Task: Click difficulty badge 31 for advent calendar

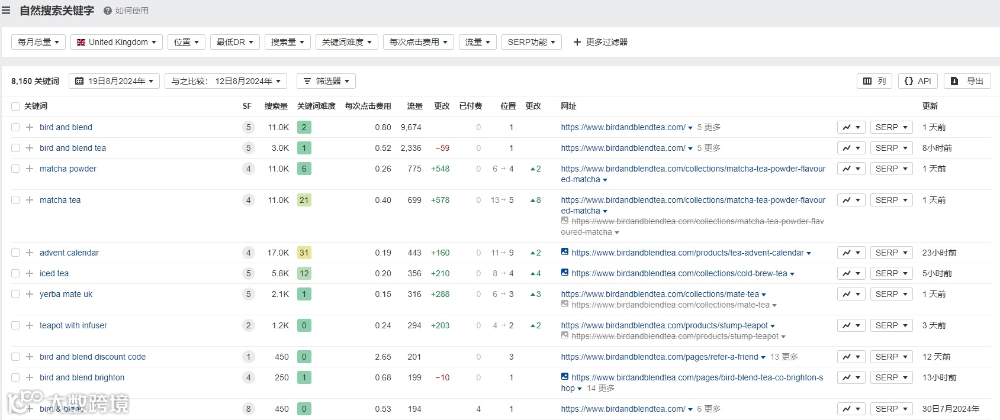Action: 304,253
